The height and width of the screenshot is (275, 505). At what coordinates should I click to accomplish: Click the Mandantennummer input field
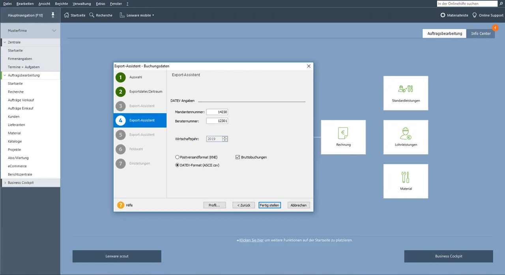click(217, 112)
